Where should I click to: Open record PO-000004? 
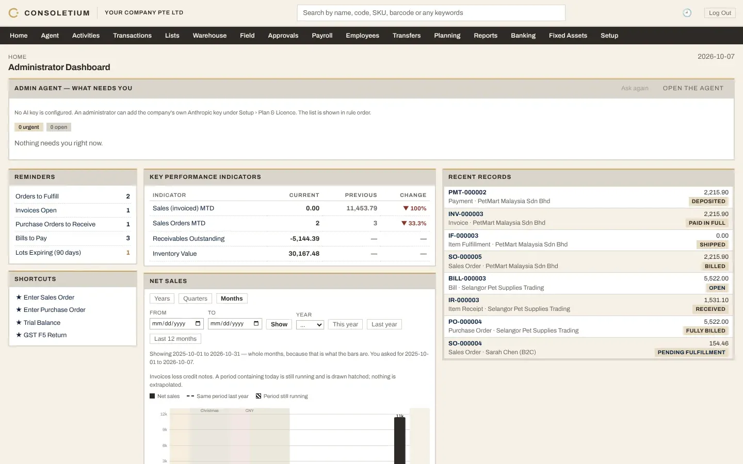pos(465,322)
